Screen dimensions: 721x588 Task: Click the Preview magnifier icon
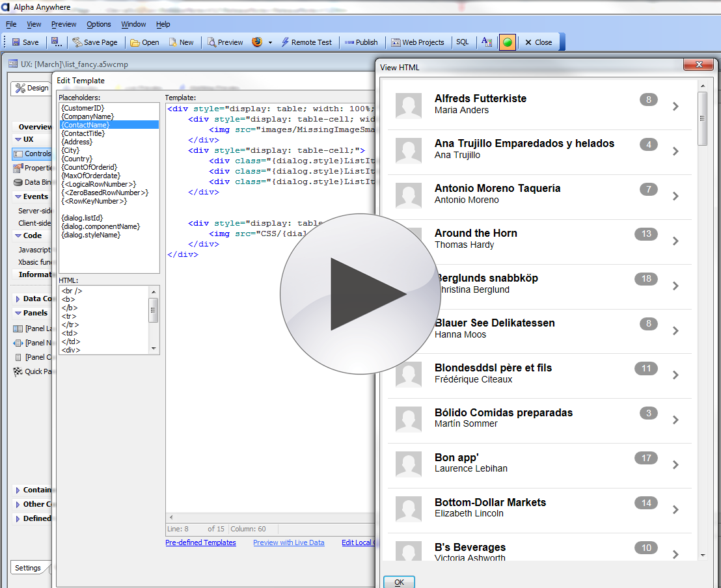click(x=211, y=42)
